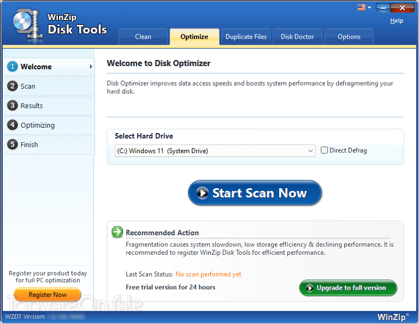The width and height of the screenshot is (419, 324).
Task: Enable the Direct Defrag checkbox
Action: point(324,150)
